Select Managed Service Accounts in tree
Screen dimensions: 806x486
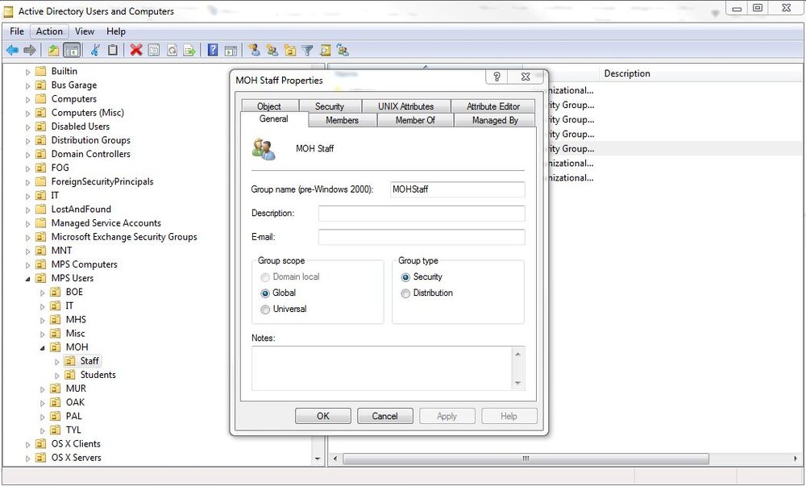click(106, 223)
